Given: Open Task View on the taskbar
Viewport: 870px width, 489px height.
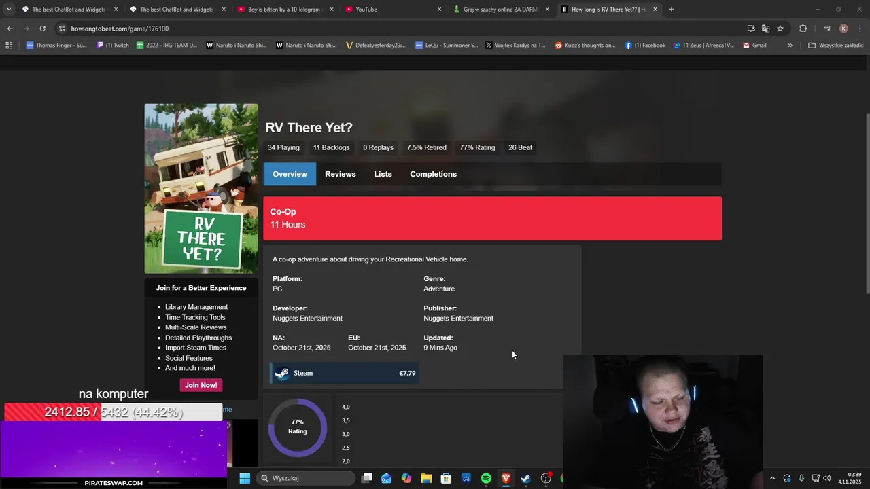Looking at the screenshot, I should 367,478.
